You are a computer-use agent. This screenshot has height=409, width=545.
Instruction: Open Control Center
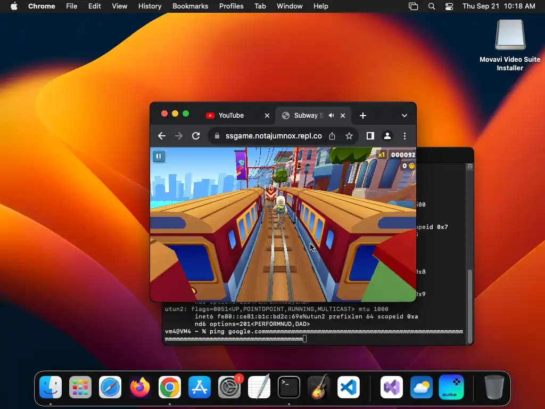click(449, 6)
